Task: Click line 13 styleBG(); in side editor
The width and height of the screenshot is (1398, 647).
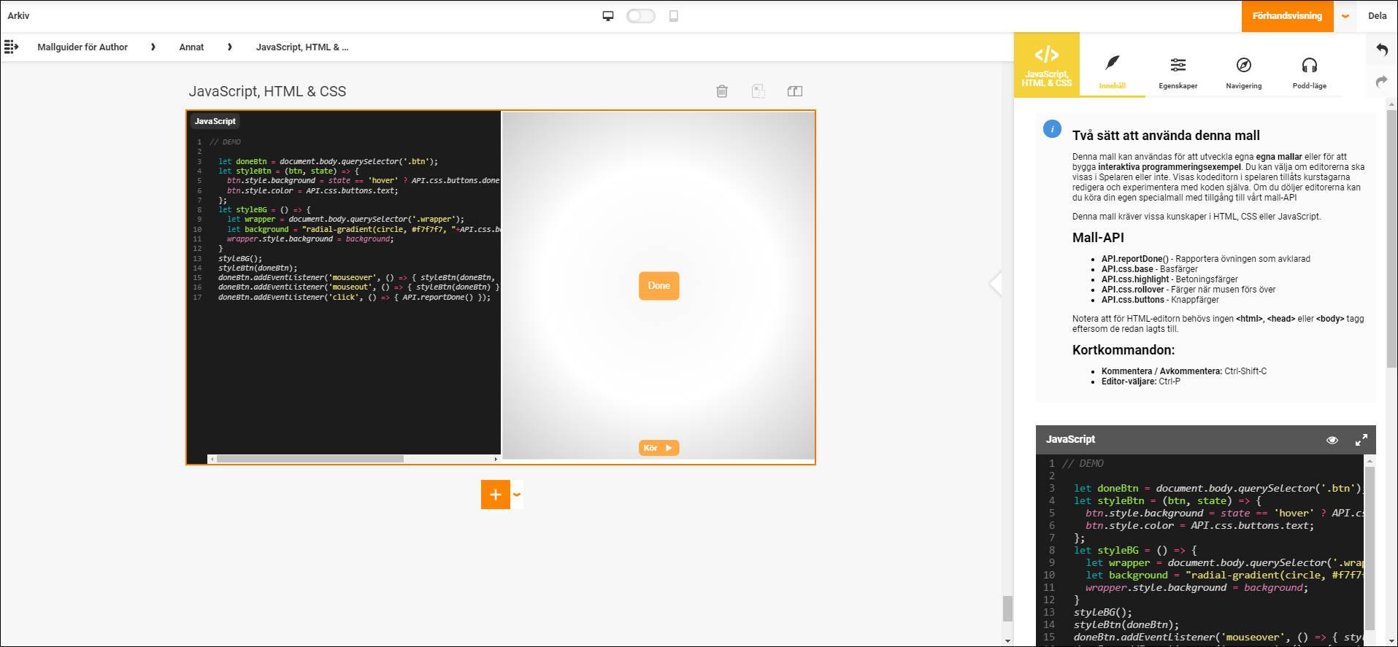Action: click(x=1102, y=613)
